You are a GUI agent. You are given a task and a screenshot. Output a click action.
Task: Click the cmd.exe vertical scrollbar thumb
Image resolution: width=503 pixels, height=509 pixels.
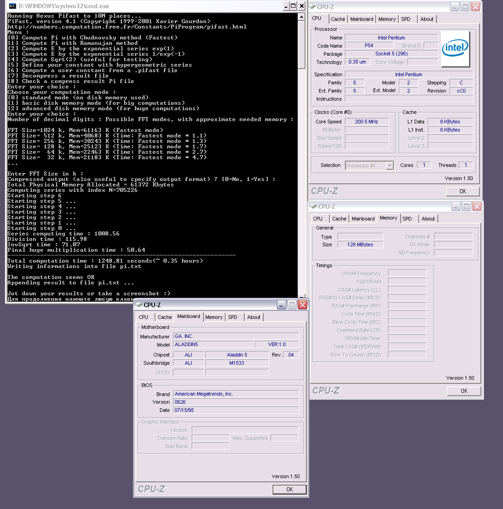pos(301,45)
